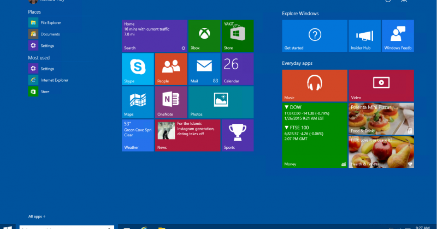Open Store from the Most used list

coord(39,92)
